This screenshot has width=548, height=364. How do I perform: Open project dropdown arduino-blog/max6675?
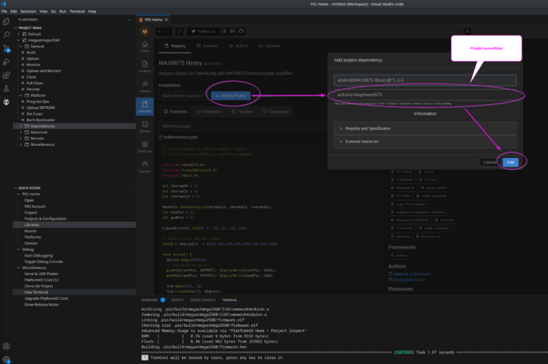tap(425, 95)
